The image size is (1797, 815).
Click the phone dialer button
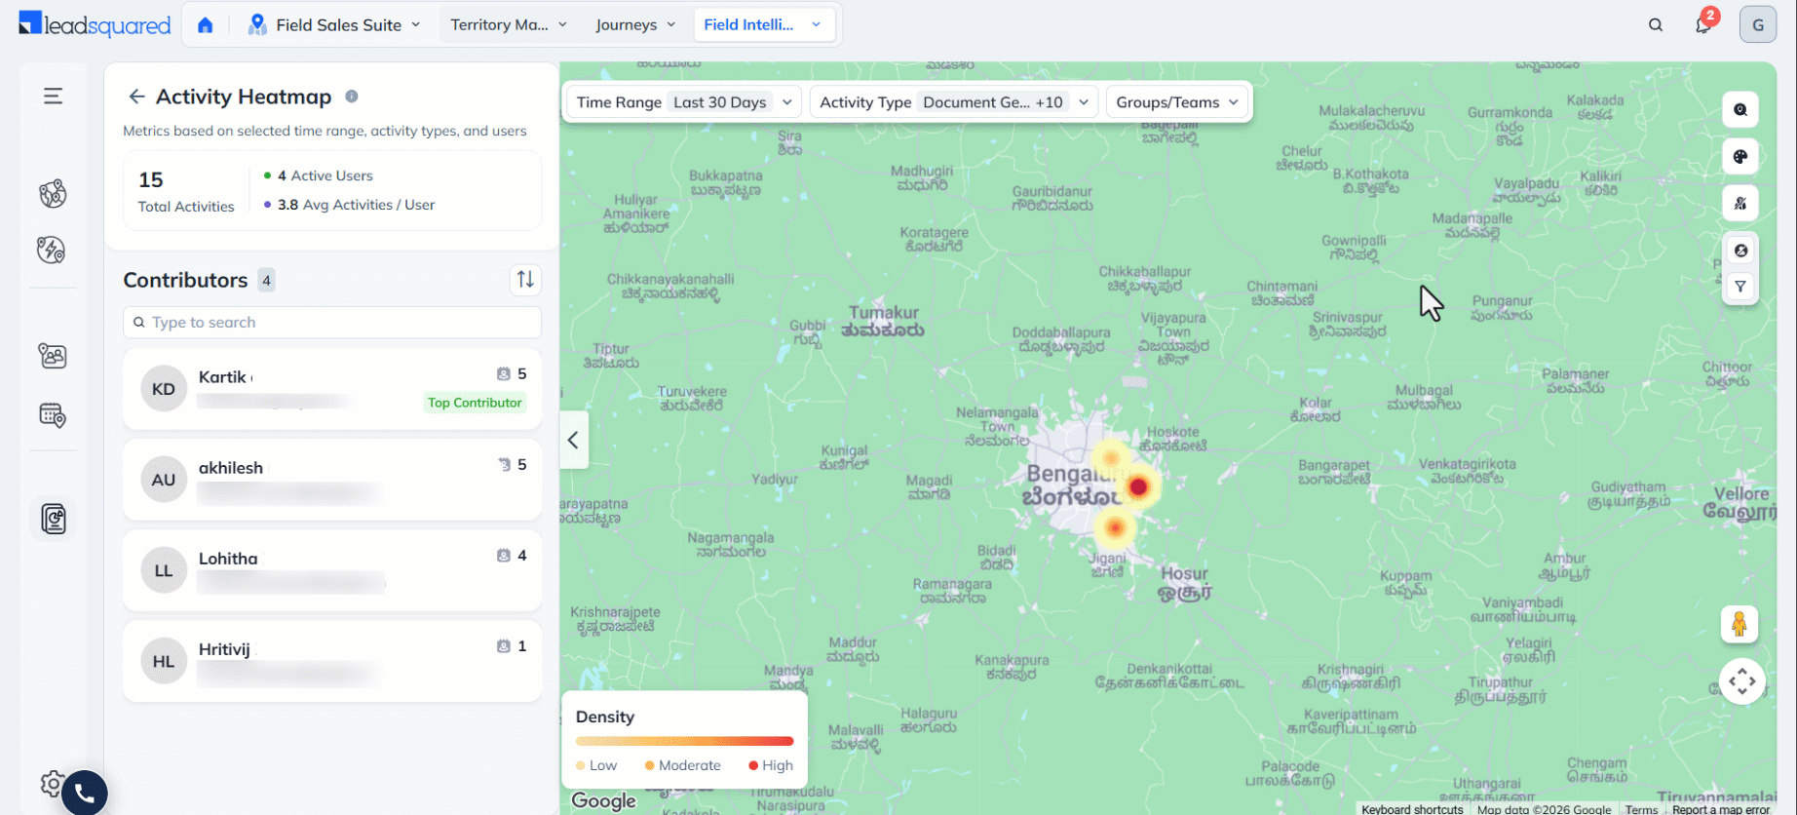85,794
